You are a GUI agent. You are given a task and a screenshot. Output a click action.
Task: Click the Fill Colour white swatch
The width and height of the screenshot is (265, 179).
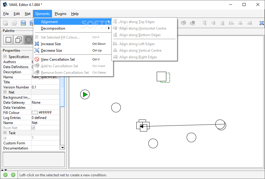(x=35, y=112)
